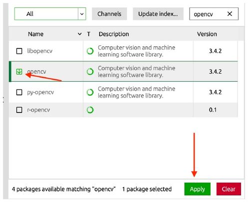This screenshot has height=202, width=249.
Task: Click the py-opencv row circle icon
Action: (90, 92)
